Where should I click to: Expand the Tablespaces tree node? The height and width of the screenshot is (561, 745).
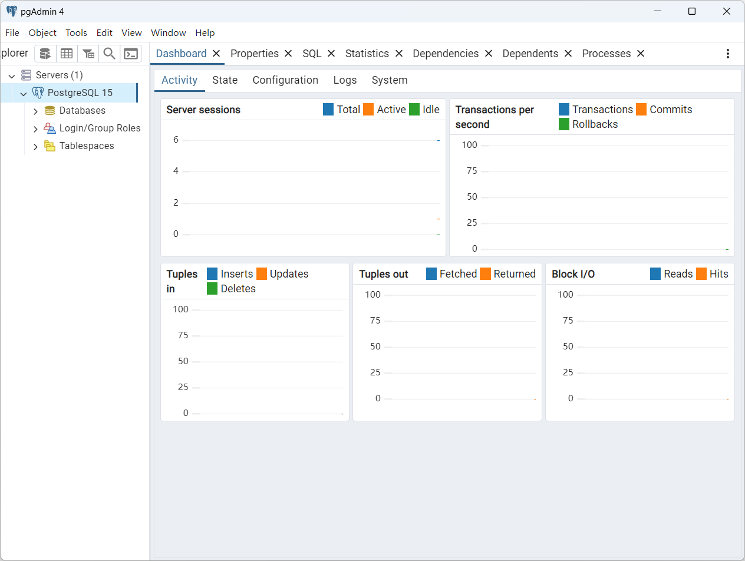click(x=35, y=146)
